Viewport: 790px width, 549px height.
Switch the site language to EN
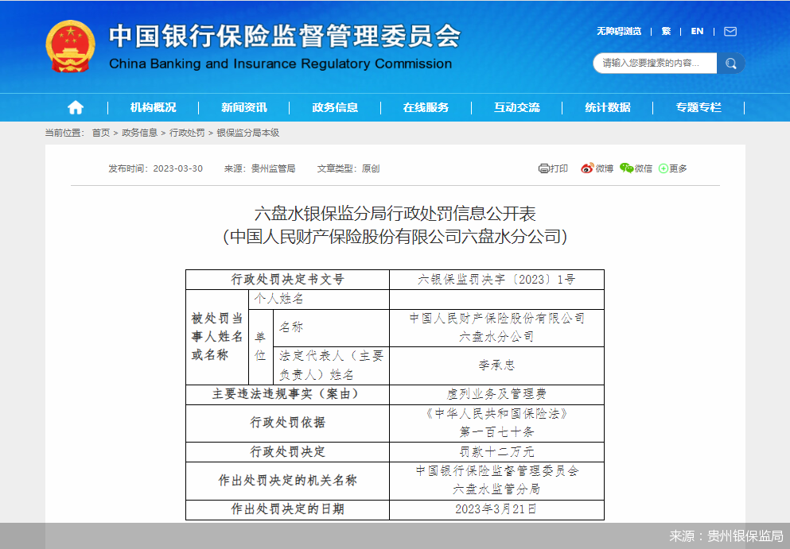[x=697, y=31]
